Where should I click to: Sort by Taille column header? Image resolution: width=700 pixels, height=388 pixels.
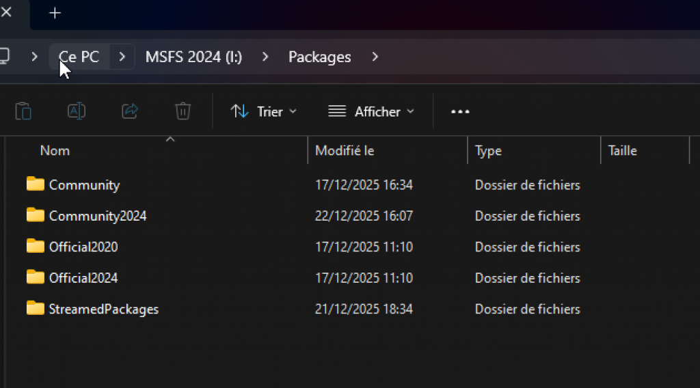click(x=622, y=150)
